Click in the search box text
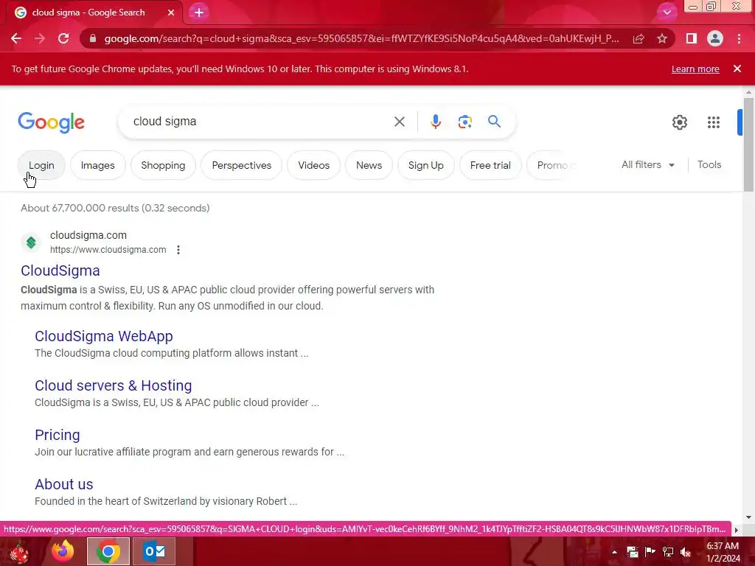 pyautogui.click(x=164, y=122)
